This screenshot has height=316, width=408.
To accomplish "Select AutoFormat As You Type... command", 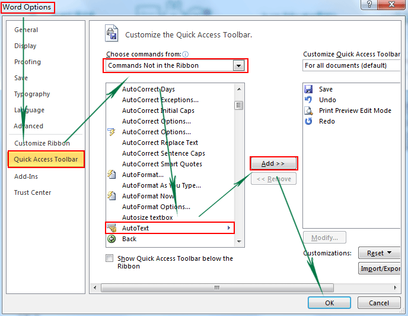I will (x=170, y=185).
